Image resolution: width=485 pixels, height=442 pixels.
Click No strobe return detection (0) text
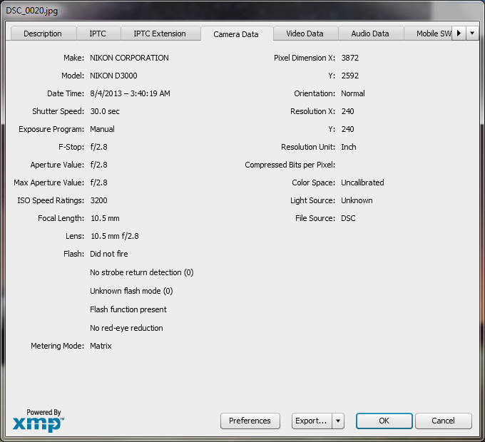pos(142,272)
